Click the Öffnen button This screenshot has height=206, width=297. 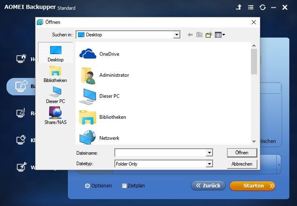(242, 153)
